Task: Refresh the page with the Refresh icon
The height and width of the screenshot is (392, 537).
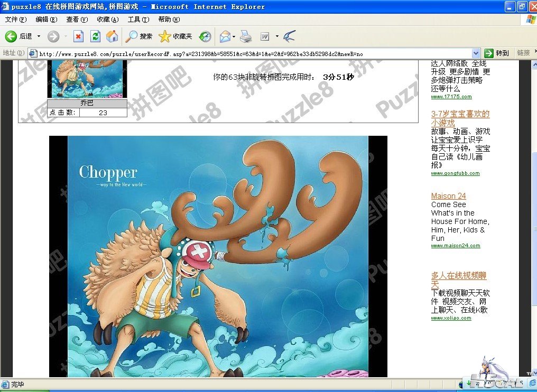Action: click(x=95, y=36)
